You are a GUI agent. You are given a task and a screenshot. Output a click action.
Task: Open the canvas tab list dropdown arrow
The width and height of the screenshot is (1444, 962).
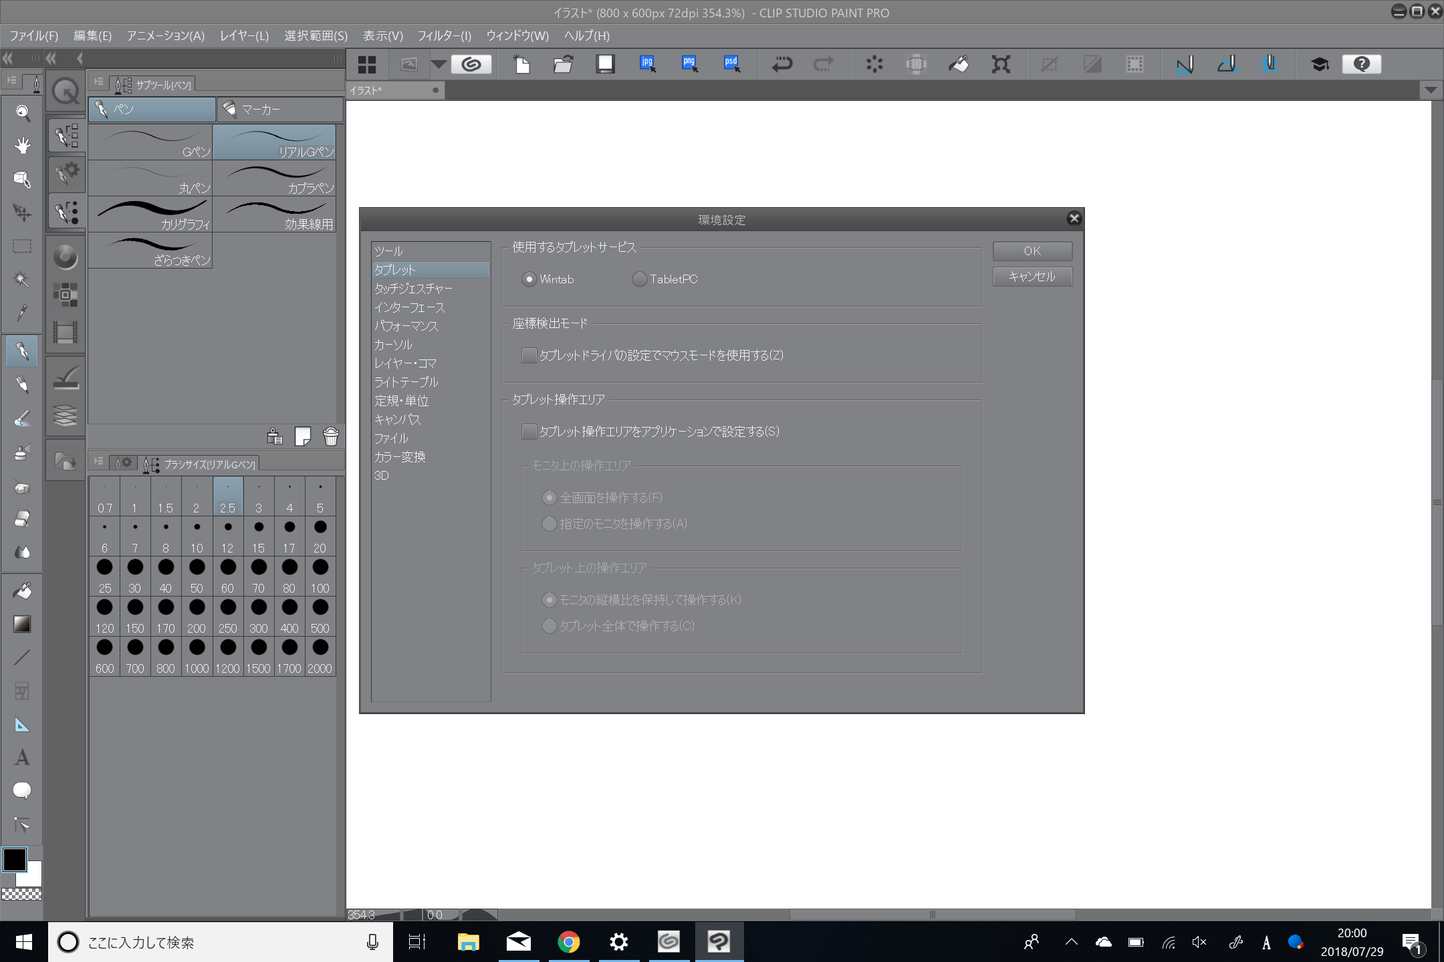coord(1430,90)
